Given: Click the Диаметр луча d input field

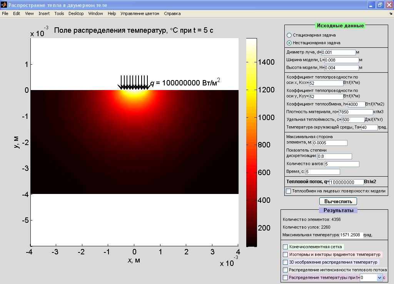Looking at the screenshot, I should pyautogui.click(x=338, y=52).
